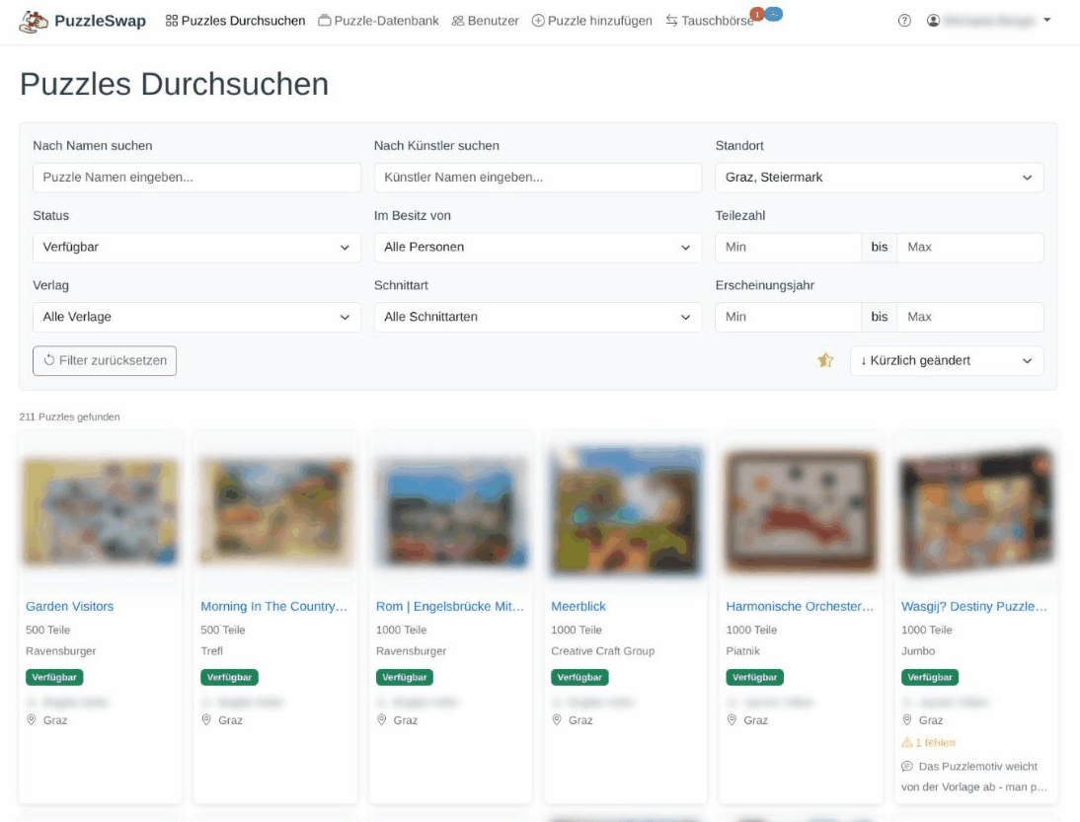
Task: Click the Nach Namen suchen input field
Action: tap(196, 178)
